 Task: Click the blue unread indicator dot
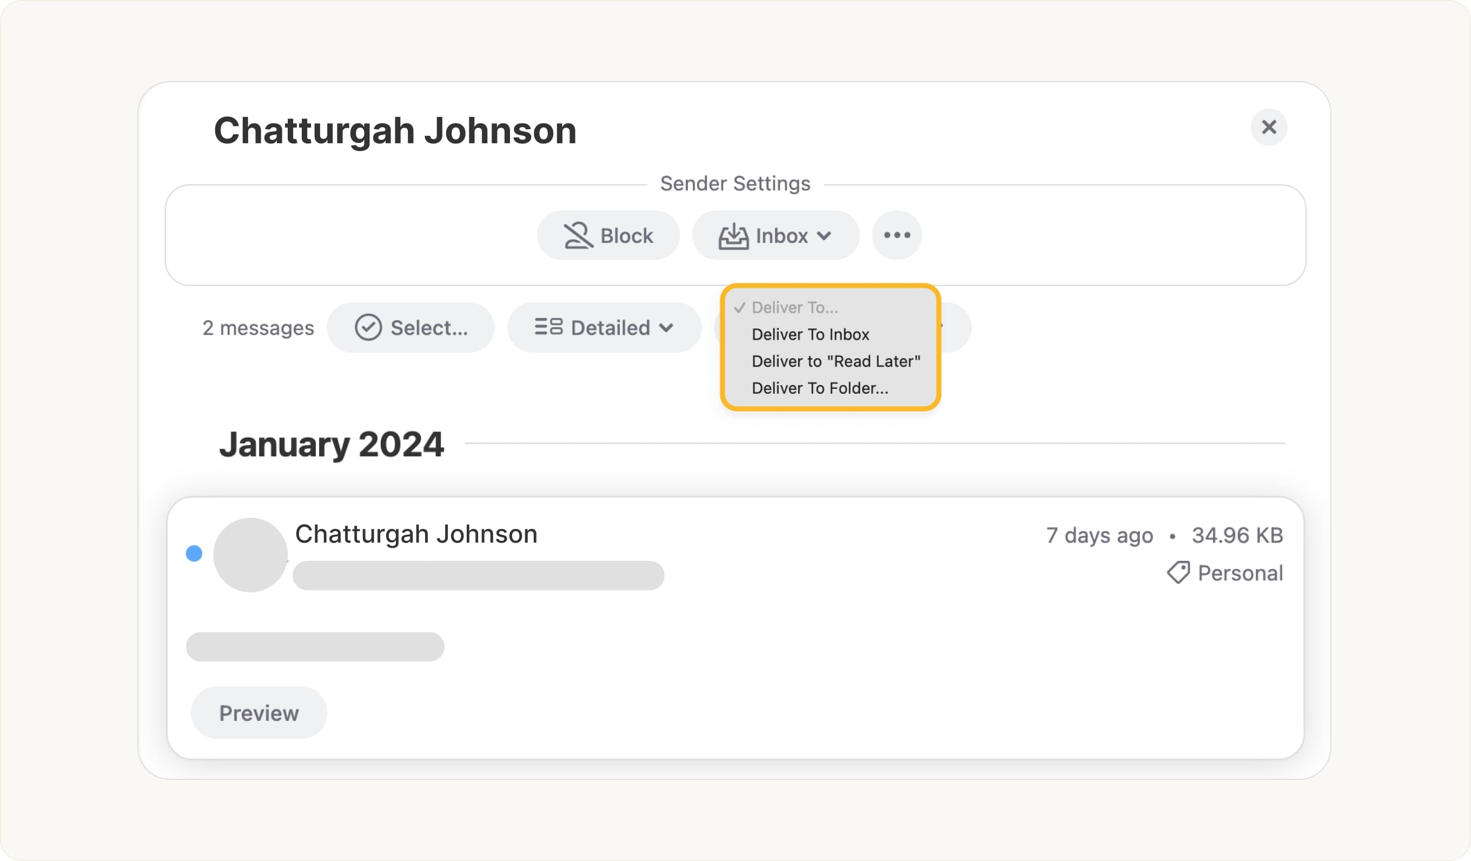pyautogui.click(x=194, y=553)
